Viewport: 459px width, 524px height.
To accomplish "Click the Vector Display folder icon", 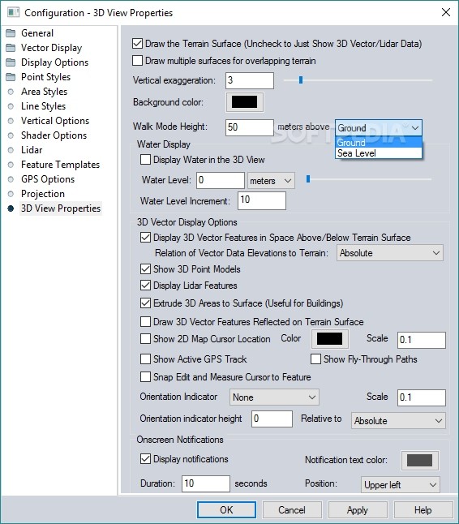I will (x=11, y=48).
